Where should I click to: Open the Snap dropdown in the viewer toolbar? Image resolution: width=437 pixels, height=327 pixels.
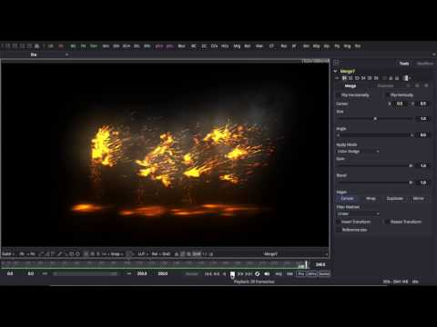pyautogui.click(x=116, y=253)
